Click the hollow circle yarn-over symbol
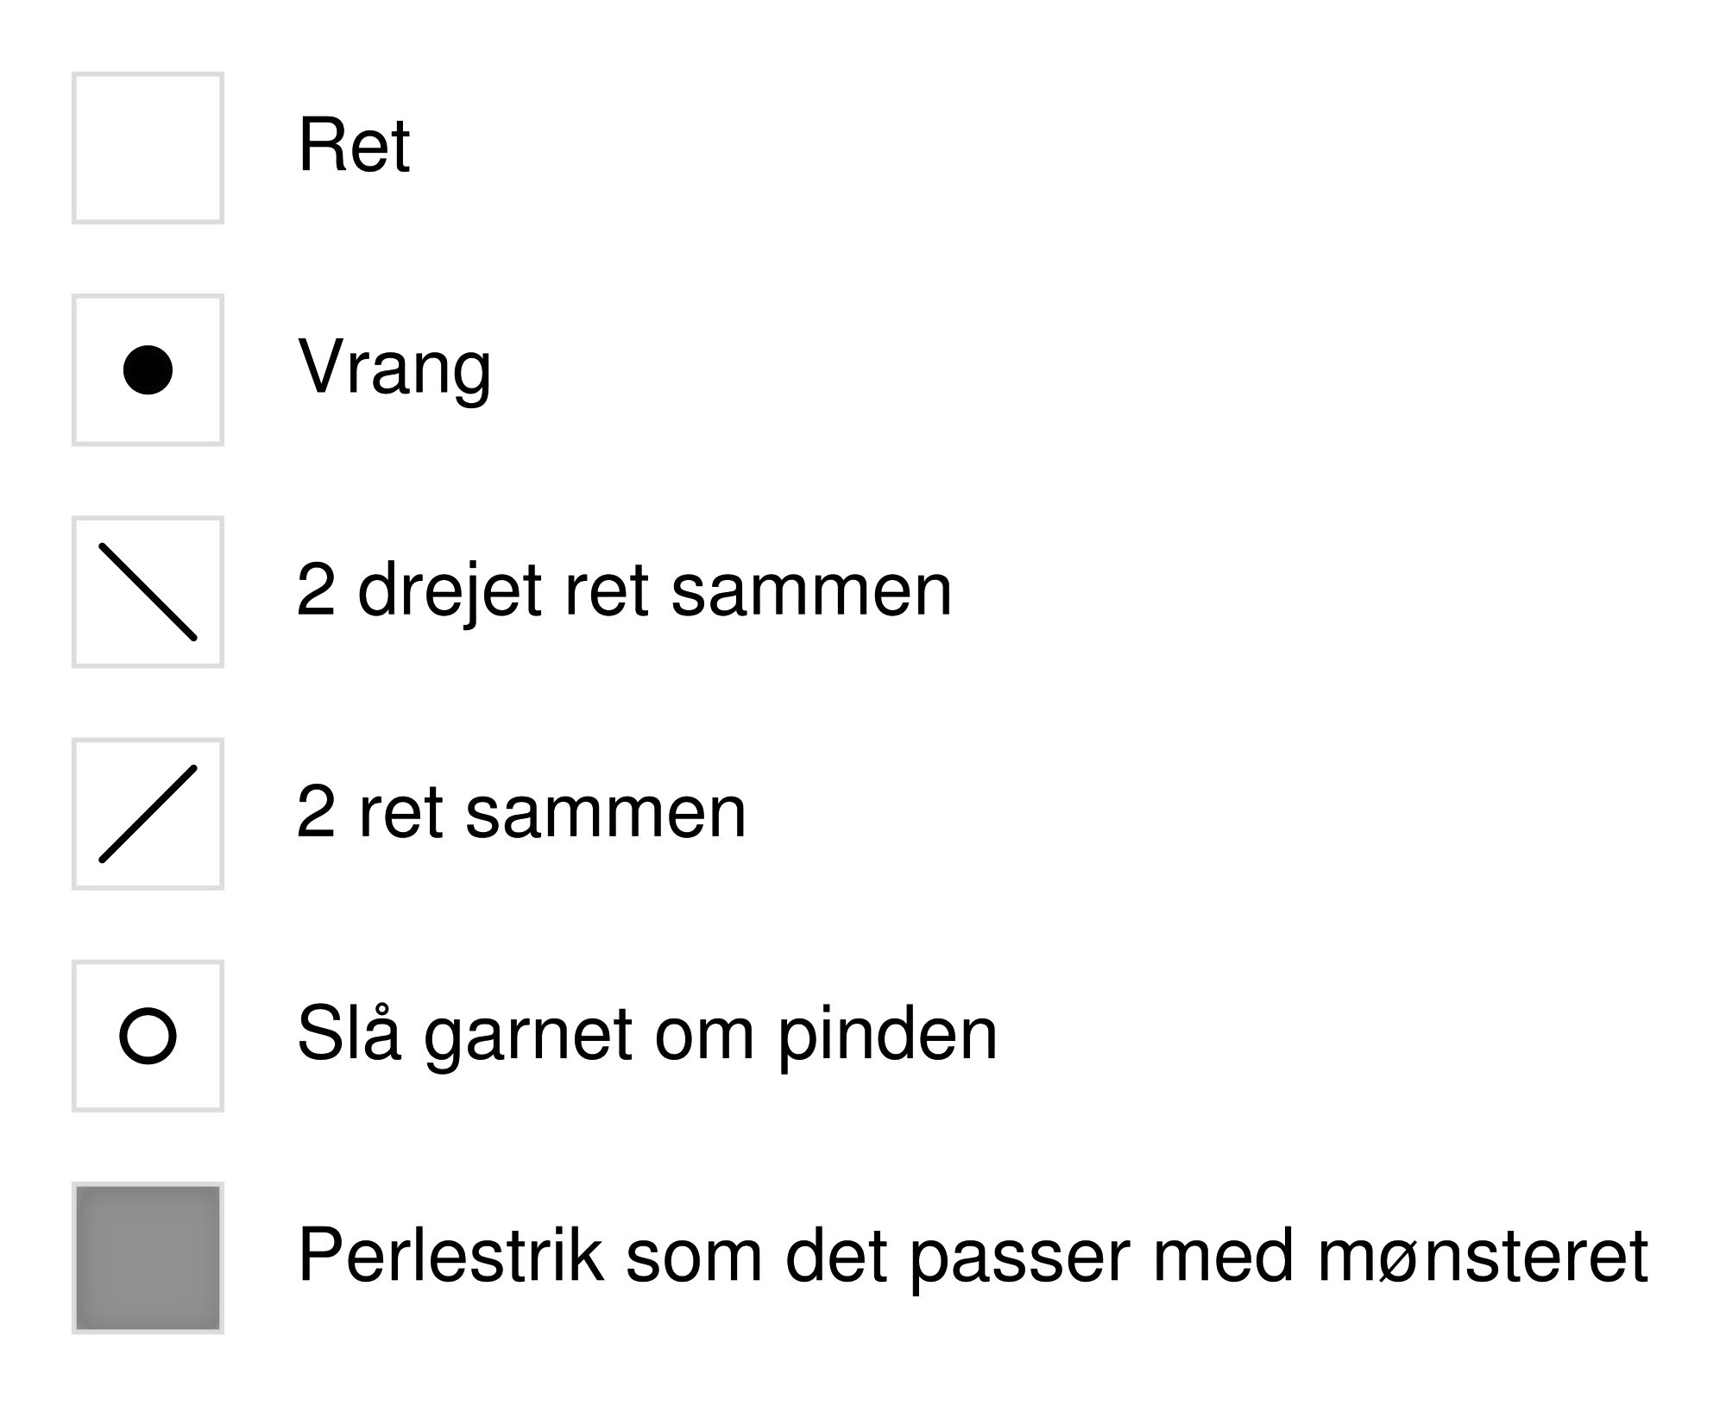This screenshot has height=1406, width=1726. tap(148, 1035)
